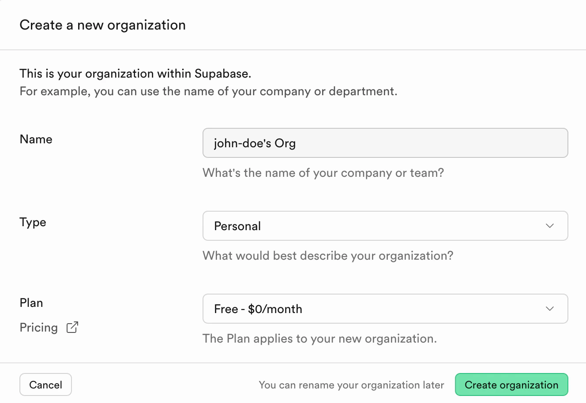Click the Create a new organization heading

tap(102, 25)
